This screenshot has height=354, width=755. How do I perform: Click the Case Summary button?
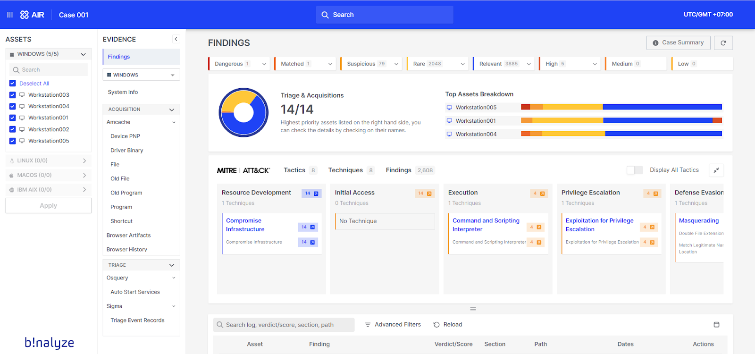tap(678, 43)
